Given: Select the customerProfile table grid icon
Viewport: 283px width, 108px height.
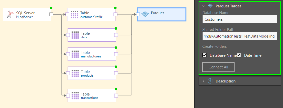Looking at the screenshot, I should pyautogui.click(x=74, y=14).
